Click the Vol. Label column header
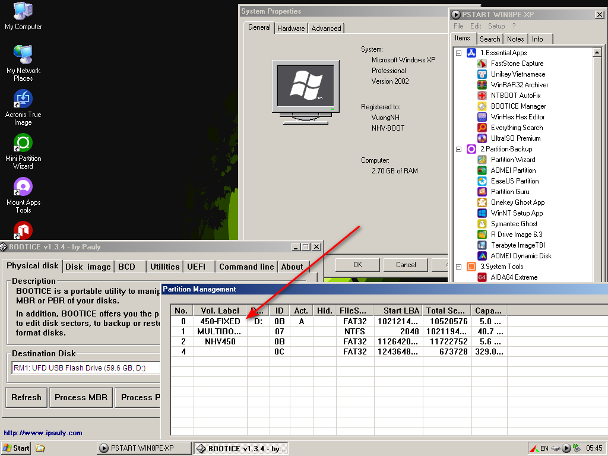Image resolution: width=608 pixels, height=456 pixels. [x=220, y=311]
